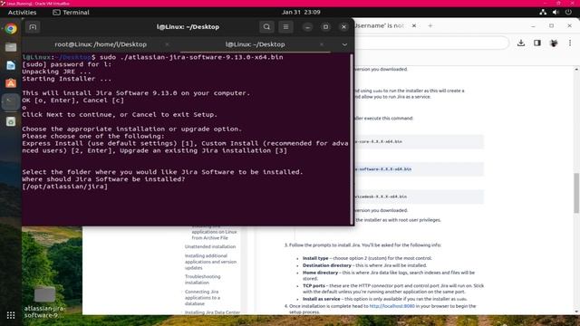Screen dimensions: 580x326
Task: Click the software-X.X.X-x64.bin code block
Action: 419,169
